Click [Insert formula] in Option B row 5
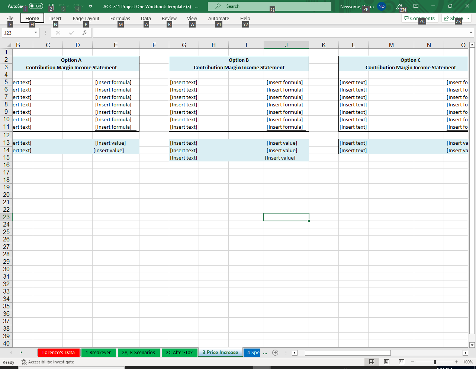This screenshot has width=476, height=369. coord(285,82)
